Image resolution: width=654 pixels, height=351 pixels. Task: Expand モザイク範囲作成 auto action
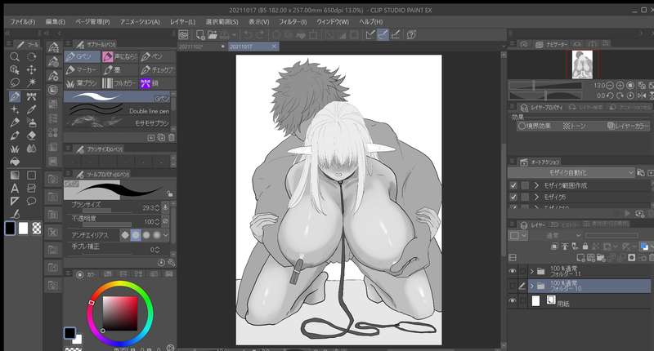point(536,185)
